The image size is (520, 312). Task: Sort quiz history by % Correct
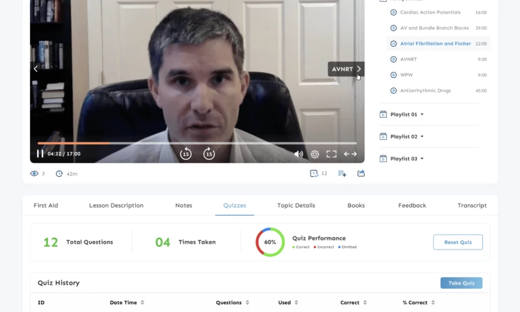[x=433, y=302]
